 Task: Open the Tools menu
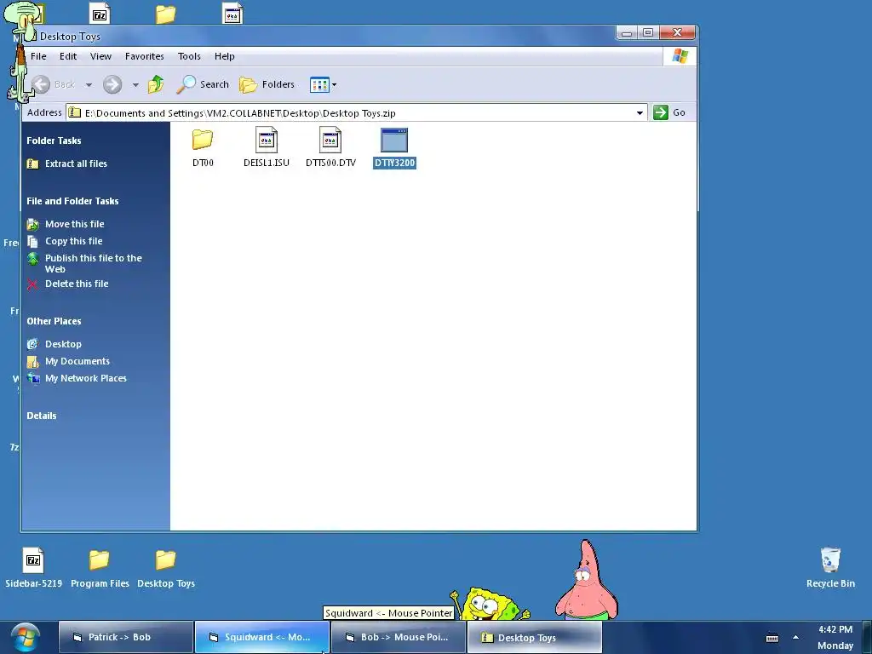(x=189, y=56)
